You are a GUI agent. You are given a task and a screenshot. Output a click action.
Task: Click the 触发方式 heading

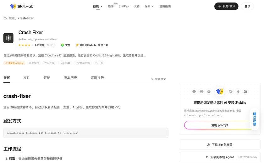pyautogui.click(x=12, y=121)
